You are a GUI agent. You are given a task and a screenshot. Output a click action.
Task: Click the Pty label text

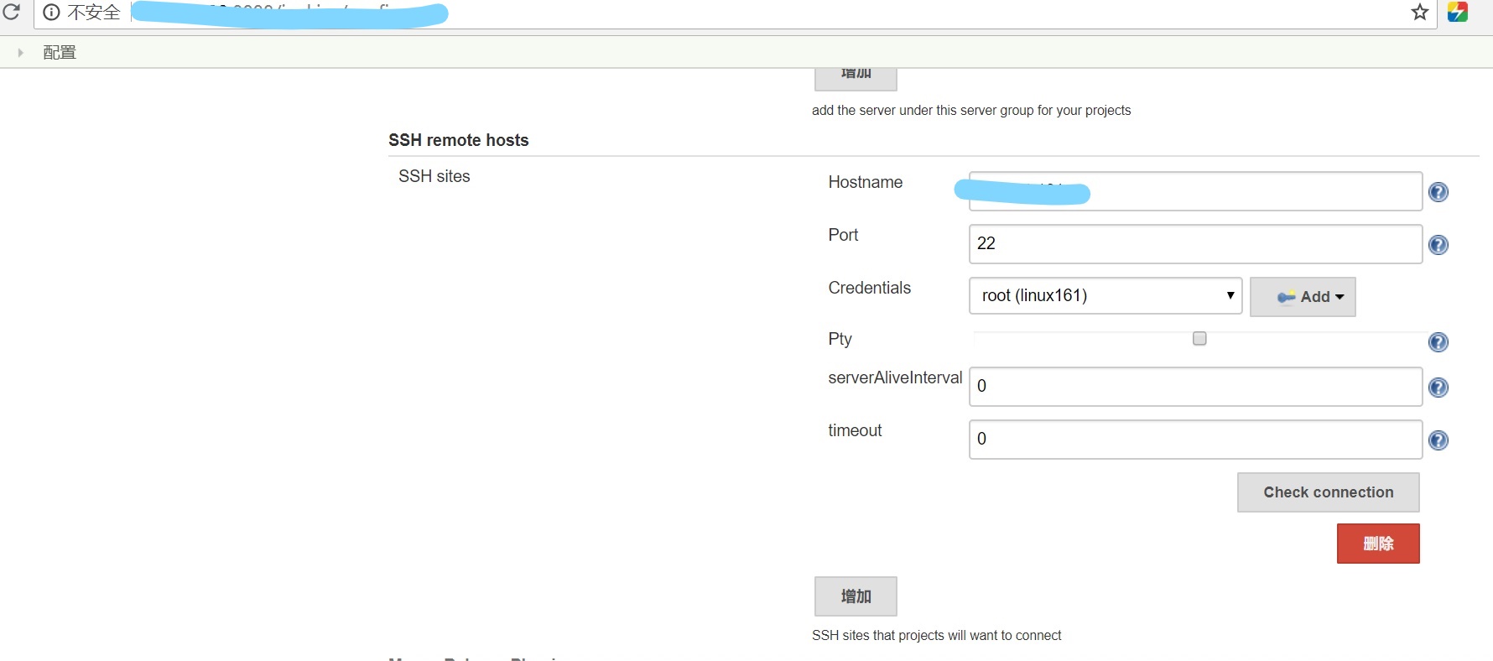tap(840, 339)
